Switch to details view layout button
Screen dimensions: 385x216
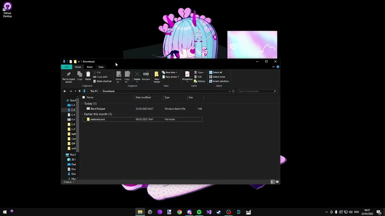pos(272,182)
